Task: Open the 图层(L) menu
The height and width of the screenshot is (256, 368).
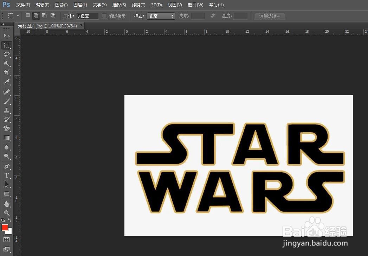Action: (80, 5)
